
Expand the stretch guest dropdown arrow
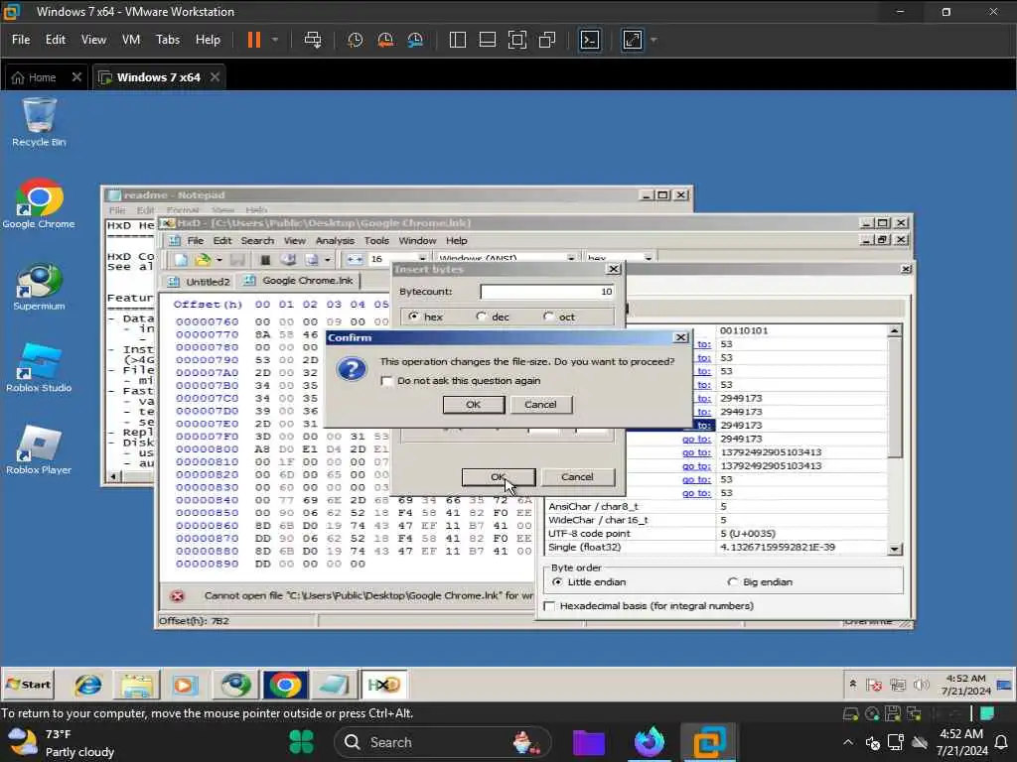click(x=654, y=40)
